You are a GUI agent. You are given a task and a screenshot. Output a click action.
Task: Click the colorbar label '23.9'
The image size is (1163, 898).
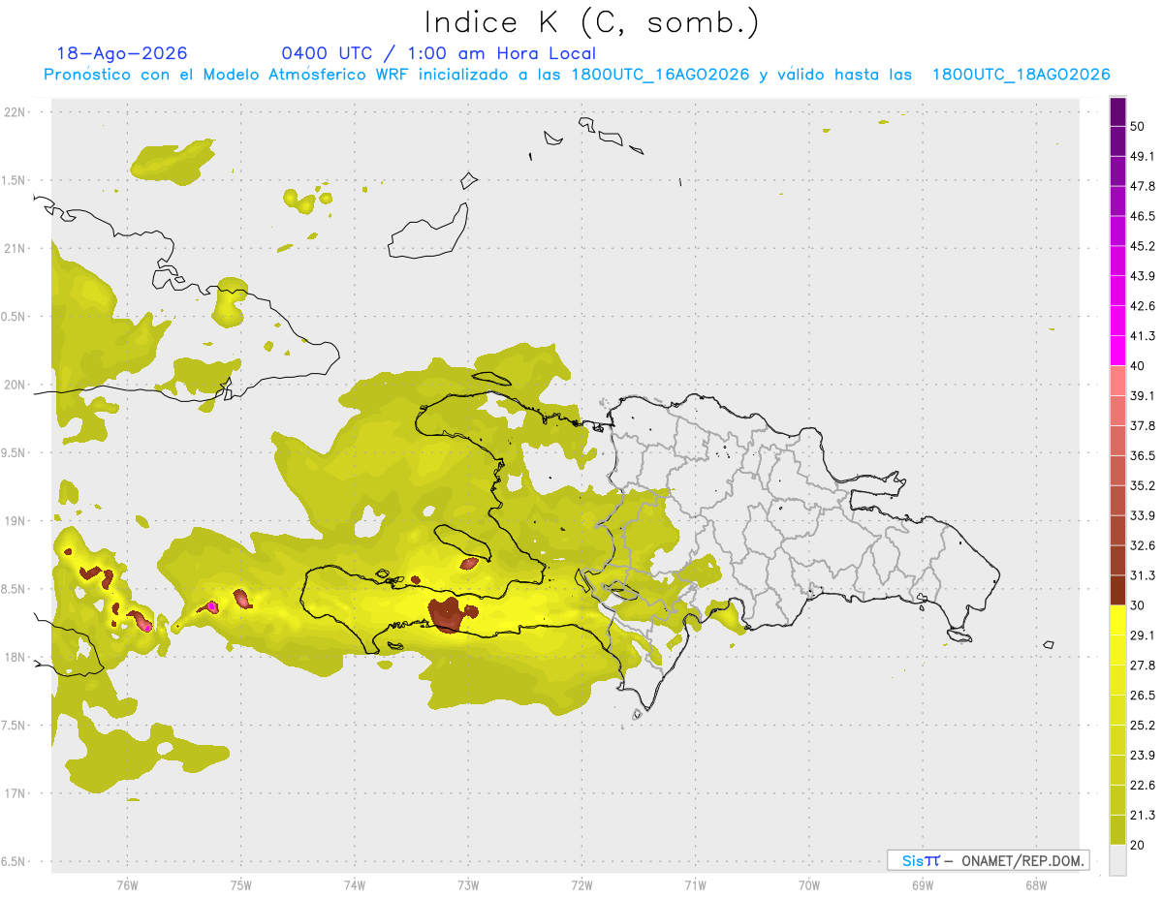(1143, 755)
